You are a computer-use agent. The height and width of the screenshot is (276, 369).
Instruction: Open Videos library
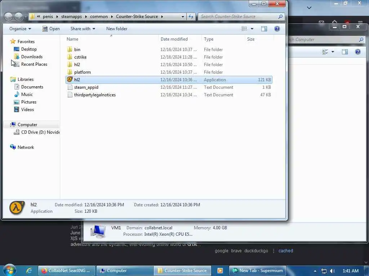27,109
